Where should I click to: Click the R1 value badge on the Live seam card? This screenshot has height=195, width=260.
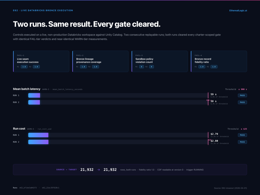point(24,67)
